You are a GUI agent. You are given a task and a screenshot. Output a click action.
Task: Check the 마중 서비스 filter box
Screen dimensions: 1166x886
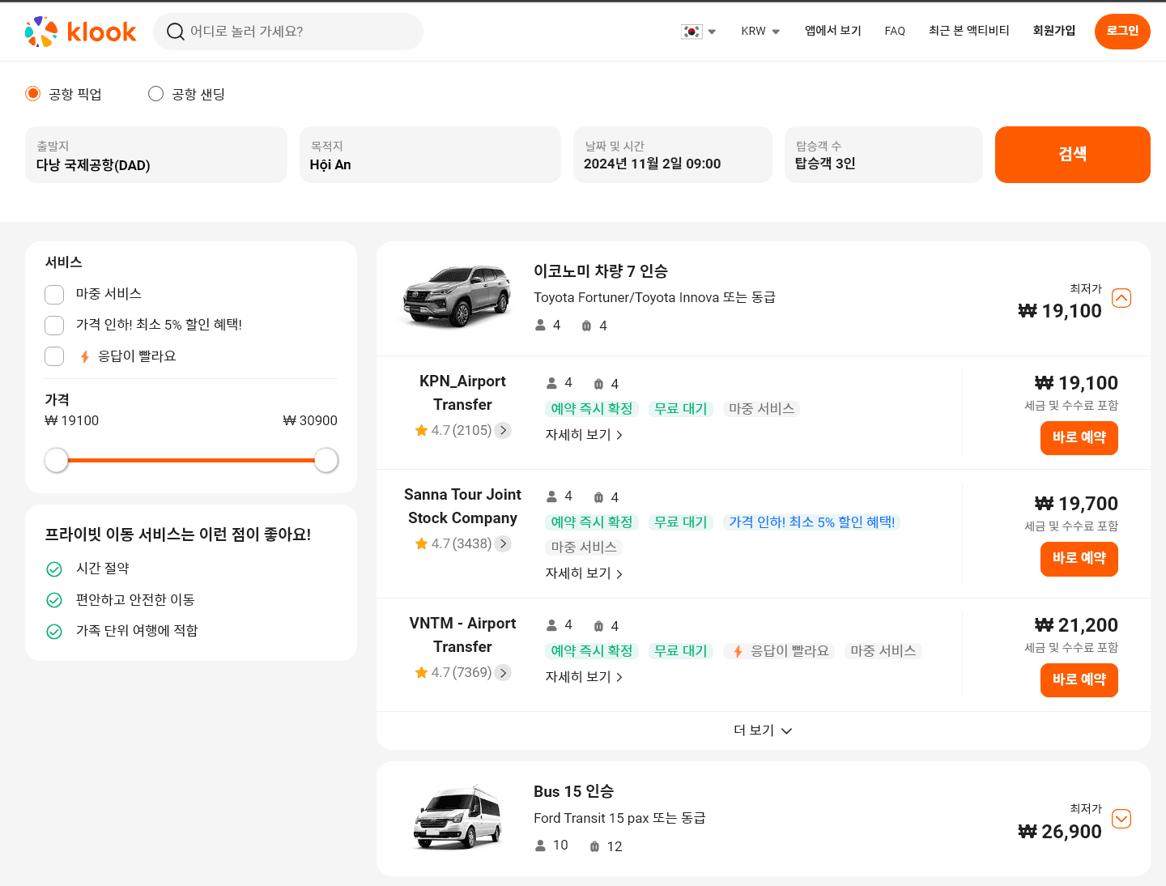click(54, 294)
